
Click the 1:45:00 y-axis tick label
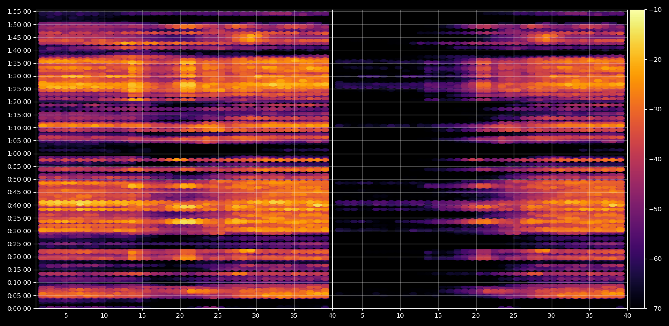(x=19, y=38)
